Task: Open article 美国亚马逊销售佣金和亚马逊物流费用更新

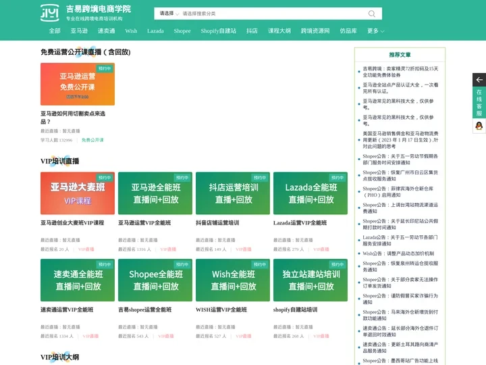Action: point(400,140)
